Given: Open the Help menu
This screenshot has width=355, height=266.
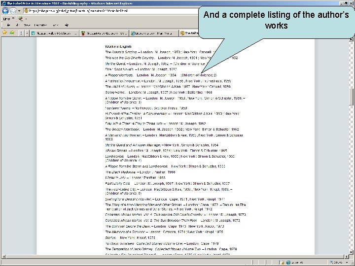Looking at the screenshot, I should tap(67, 25).
